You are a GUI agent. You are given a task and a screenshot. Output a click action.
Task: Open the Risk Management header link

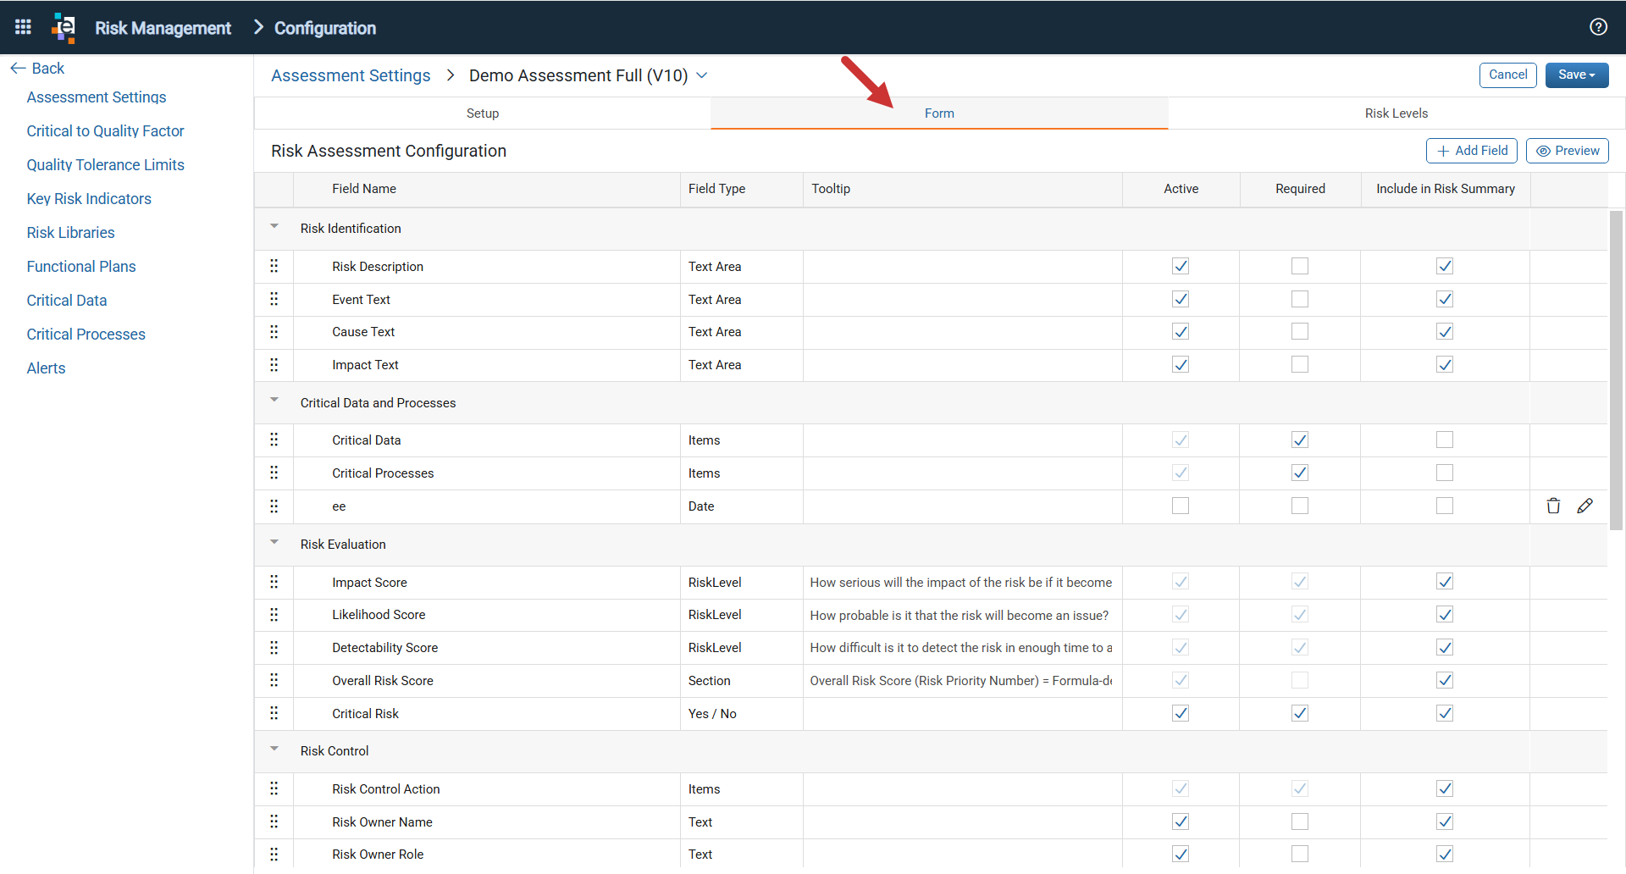point(163,28)
